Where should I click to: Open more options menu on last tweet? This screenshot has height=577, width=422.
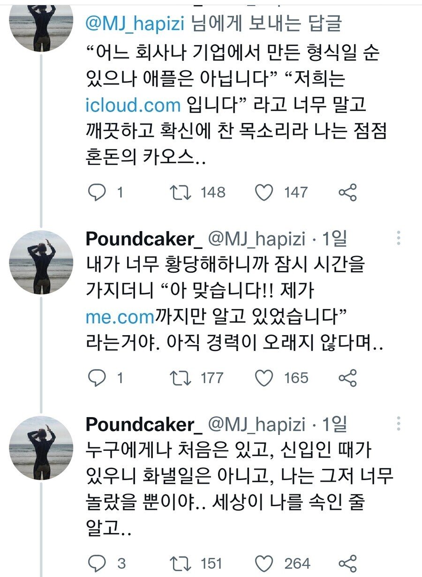point(398,424)
